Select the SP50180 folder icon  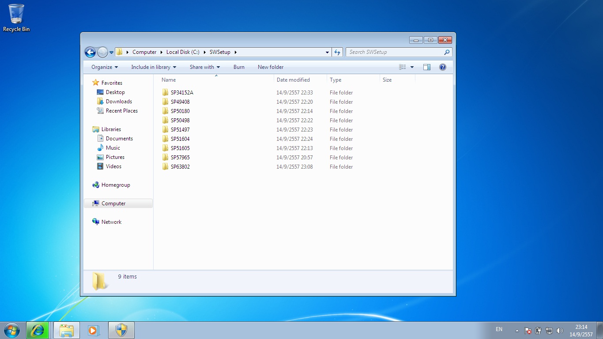coord(165,111)
